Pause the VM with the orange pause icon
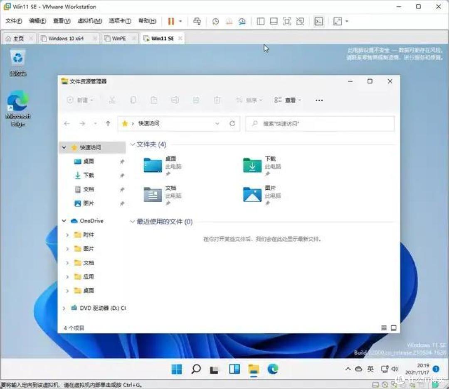 [x=171, y=21]
